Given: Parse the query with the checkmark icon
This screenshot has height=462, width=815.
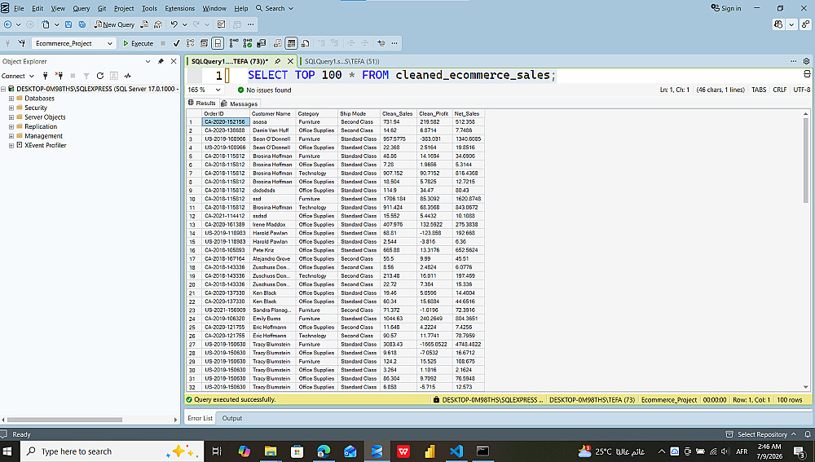Looking at the screenshot, I should [177, 44].
